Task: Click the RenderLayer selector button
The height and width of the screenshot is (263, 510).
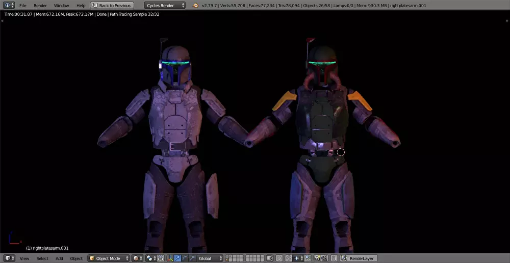Action: tap(359, 258)
